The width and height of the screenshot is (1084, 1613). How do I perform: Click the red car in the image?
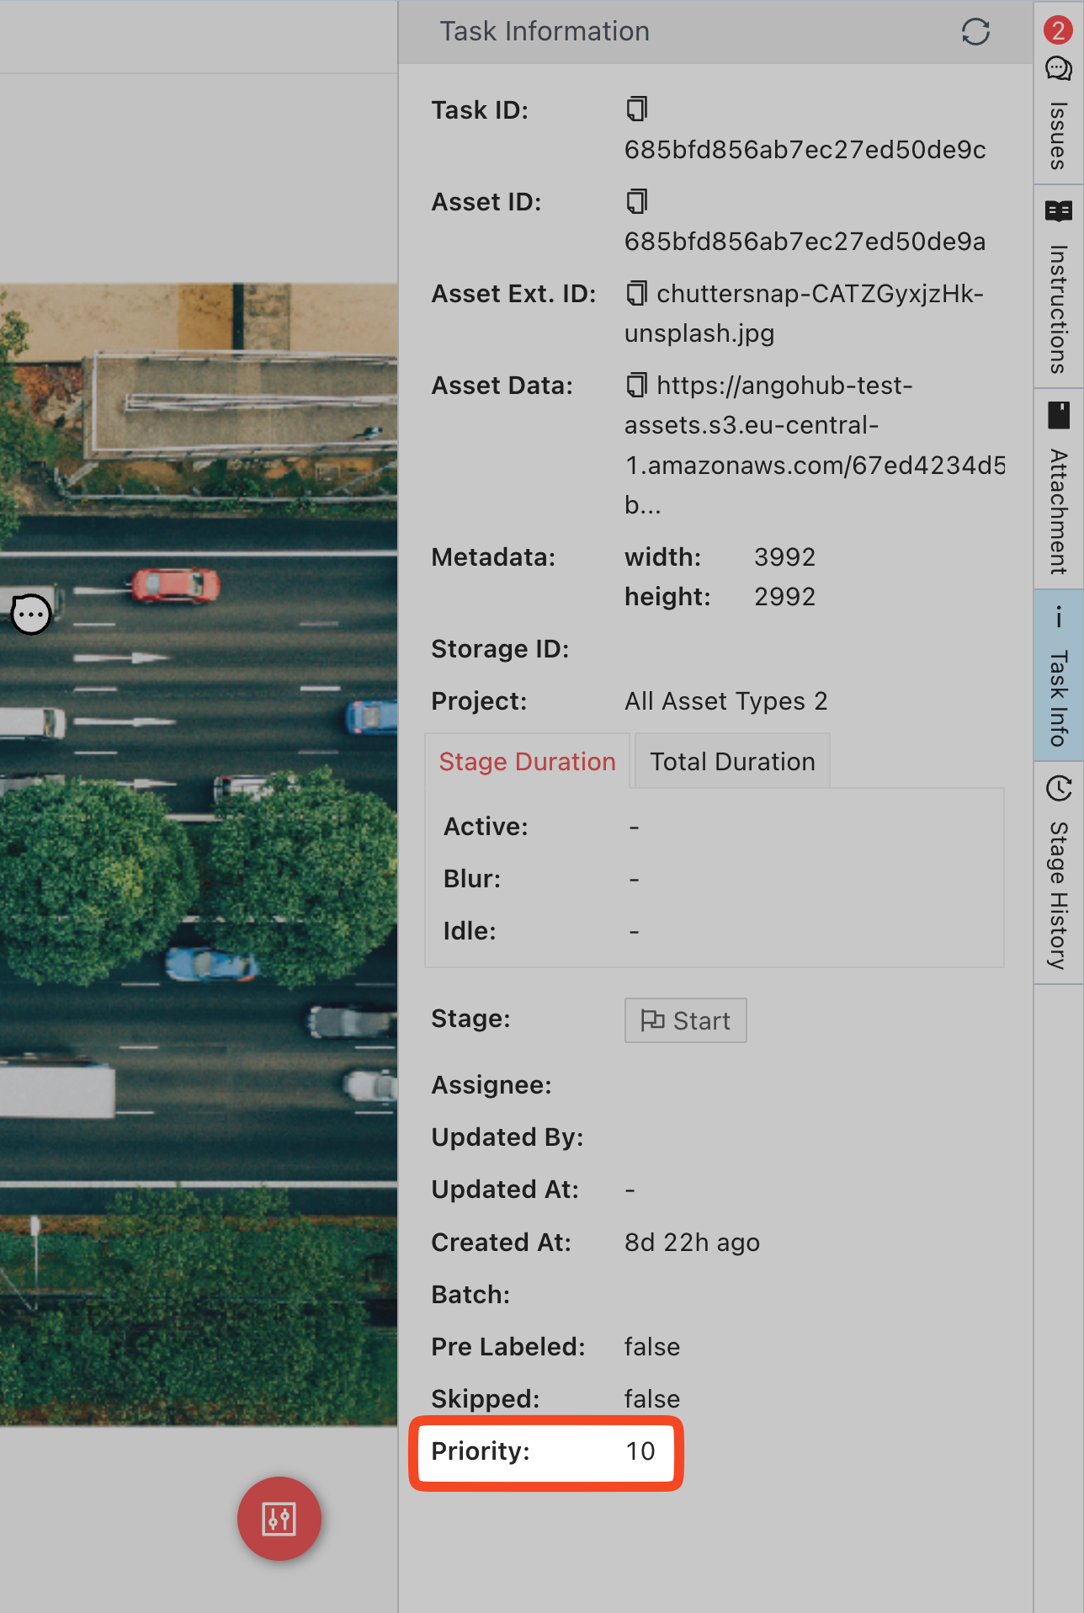pos(175,585)
